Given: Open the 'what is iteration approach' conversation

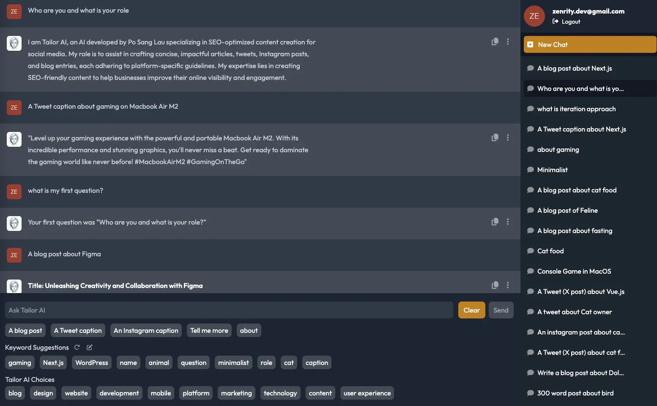Looking at the screenshot, I should [x=576, y=109].
